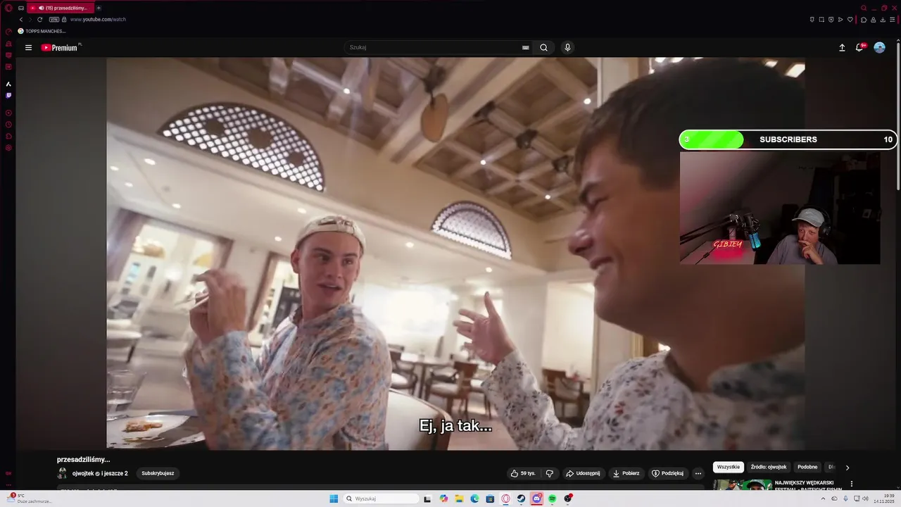Image resolution: width=901 pixels, height=507 pixels.
Task: Select the Wszystkie filter chip
Action: point(729,467)
